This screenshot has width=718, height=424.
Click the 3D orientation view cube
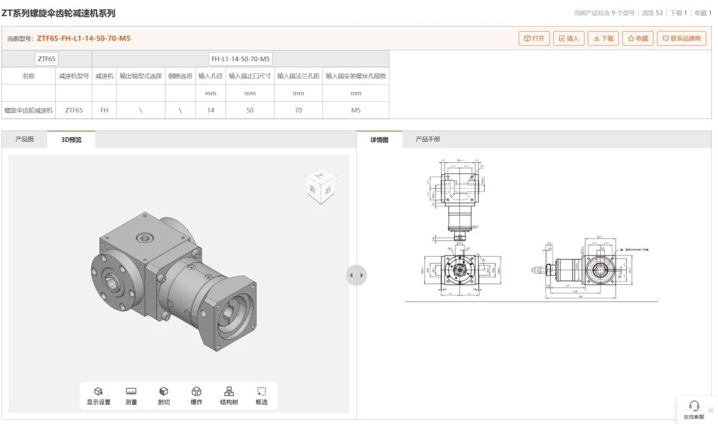[320, 187]
